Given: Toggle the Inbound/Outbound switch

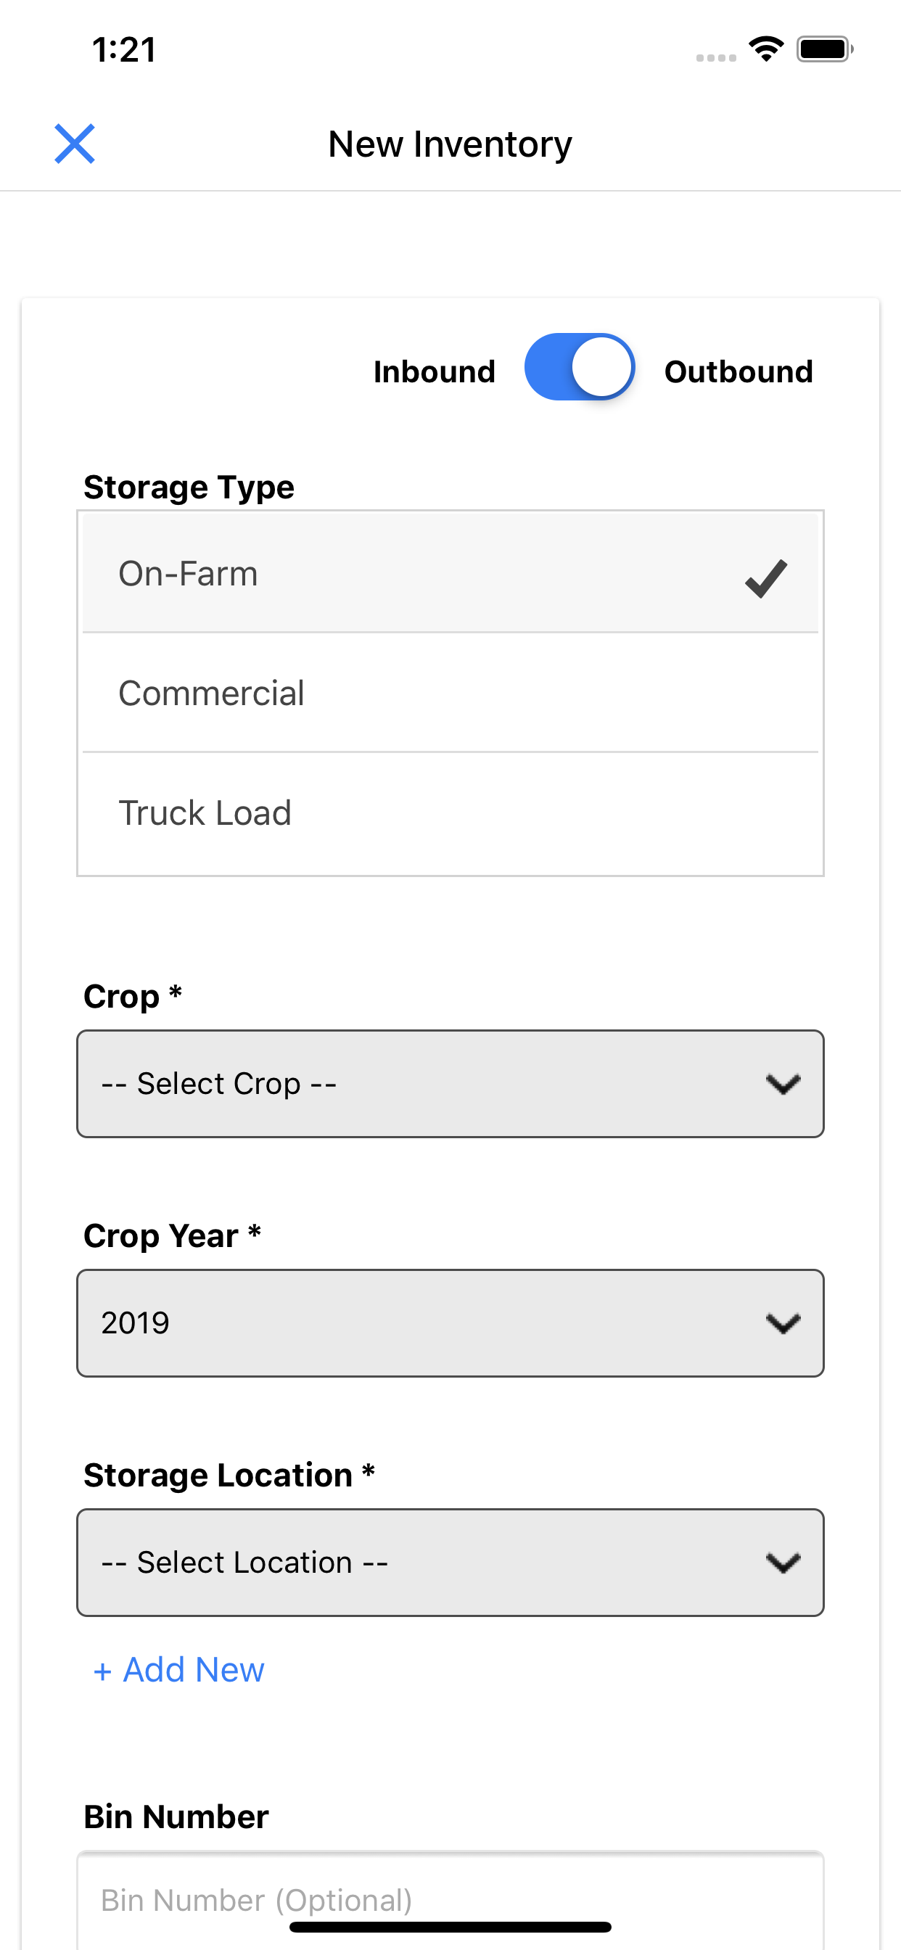Looking at the screenshot, I should click(x=579, y=367).
